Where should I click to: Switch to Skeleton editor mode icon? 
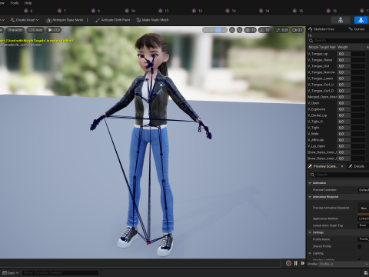[x=341, y=20]
